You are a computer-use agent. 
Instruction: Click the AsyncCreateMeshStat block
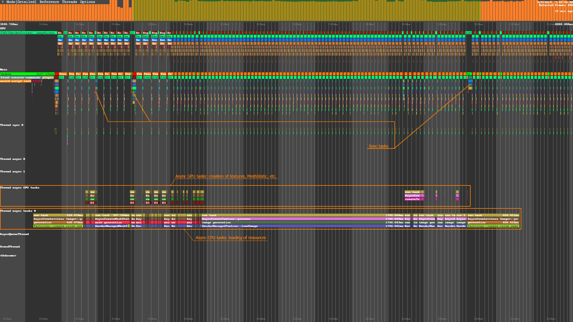coord(112,219)
